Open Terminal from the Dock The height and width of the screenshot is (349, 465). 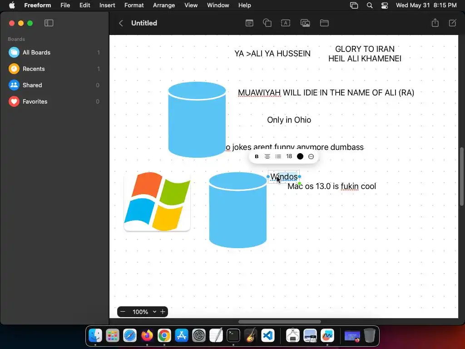click(233, 336)
